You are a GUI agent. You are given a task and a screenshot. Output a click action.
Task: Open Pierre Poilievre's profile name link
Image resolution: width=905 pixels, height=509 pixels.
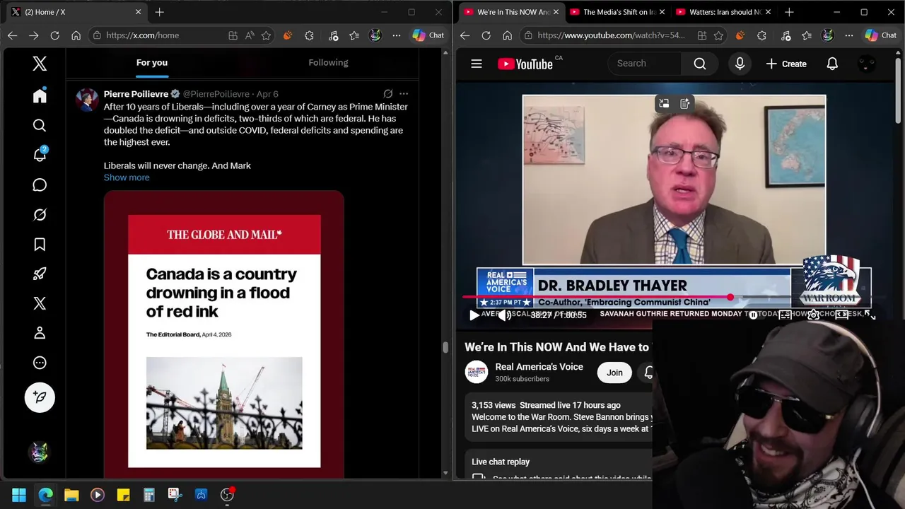[x=136, y=94]
